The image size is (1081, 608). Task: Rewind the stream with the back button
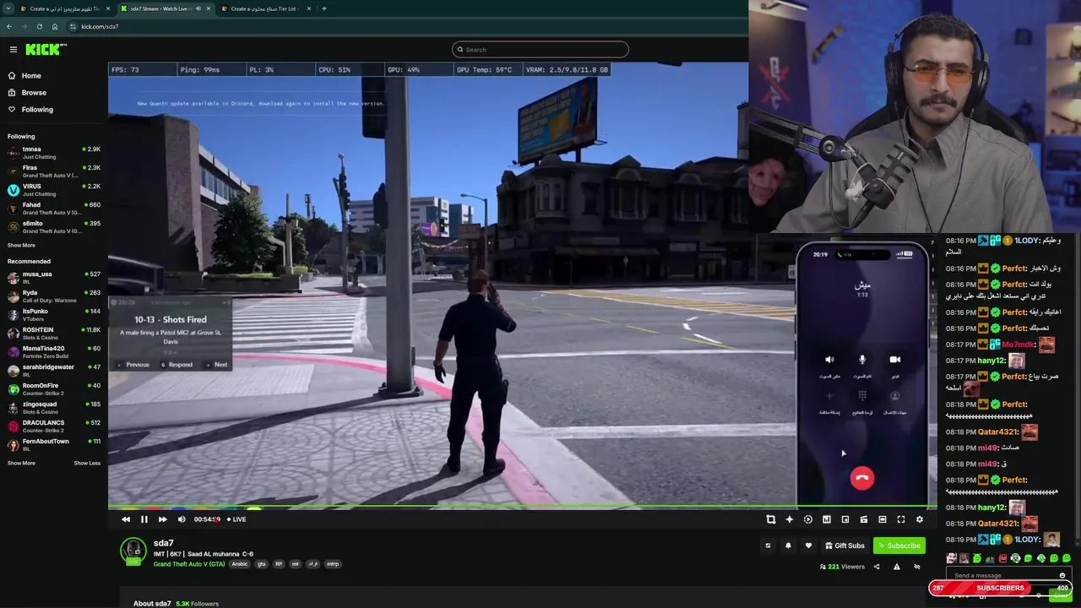tap(126, 519)
